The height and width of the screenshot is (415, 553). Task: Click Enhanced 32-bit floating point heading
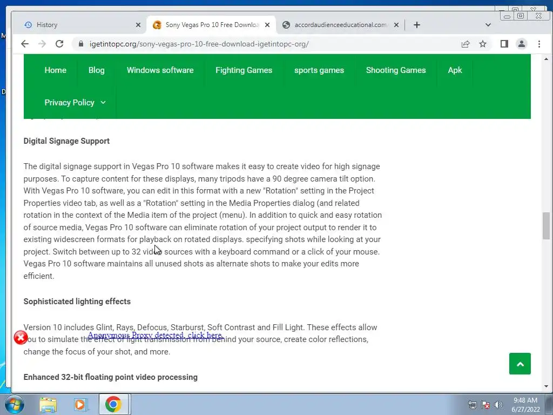[x=110, y=377]
